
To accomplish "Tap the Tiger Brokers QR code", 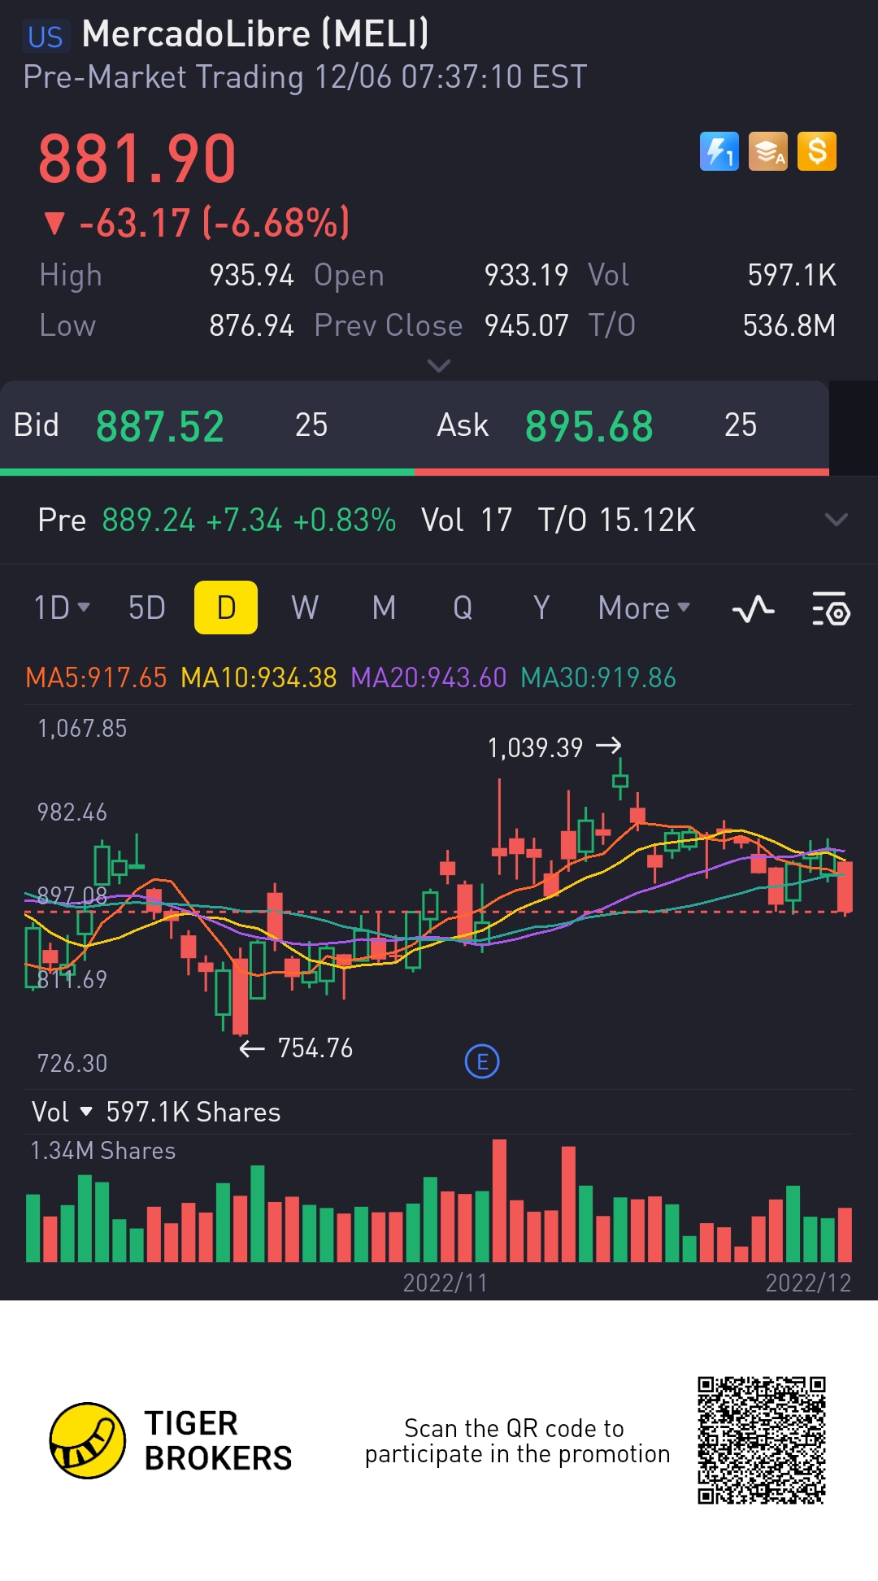I will coord(762,1440).
